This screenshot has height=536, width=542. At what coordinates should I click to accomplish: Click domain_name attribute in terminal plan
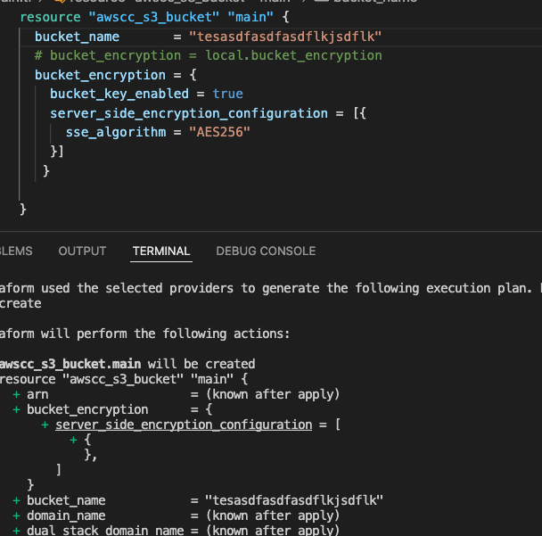pos(66,516)
